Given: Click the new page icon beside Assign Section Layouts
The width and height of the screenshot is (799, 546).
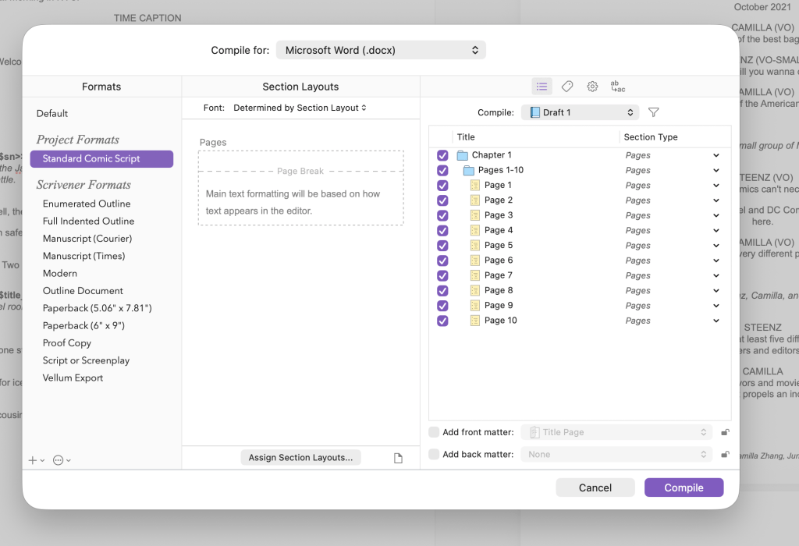Looking at the screenshot, I should [398, 459].
